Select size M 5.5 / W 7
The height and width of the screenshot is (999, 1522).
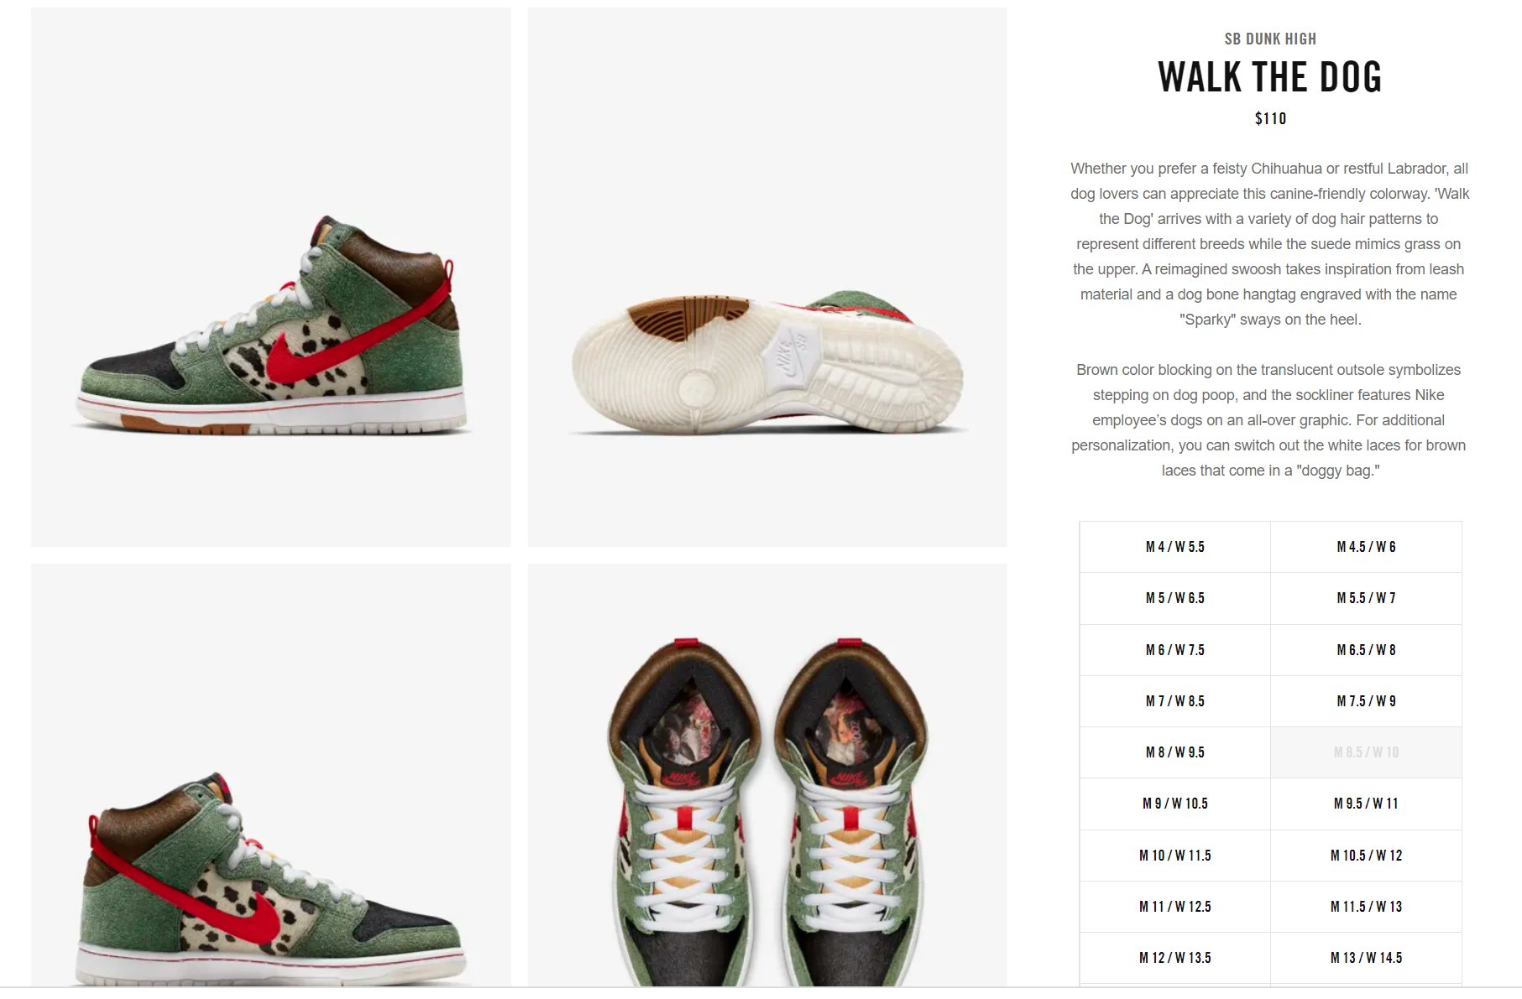[x=1366, y=598]
